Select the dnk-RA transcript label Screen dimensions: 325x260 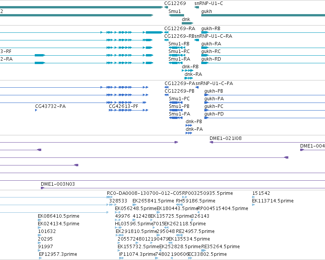(193, 74)
